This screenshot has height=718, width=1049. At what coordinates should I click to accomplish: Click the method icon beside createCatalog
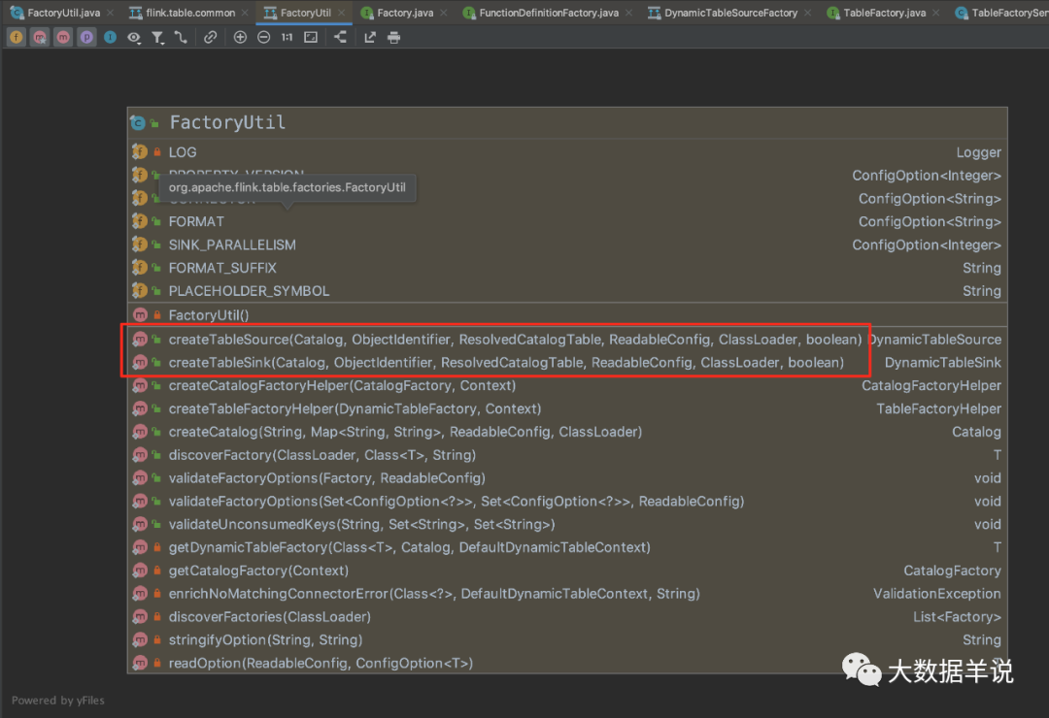pyautogui.click(x=139, y=432)
